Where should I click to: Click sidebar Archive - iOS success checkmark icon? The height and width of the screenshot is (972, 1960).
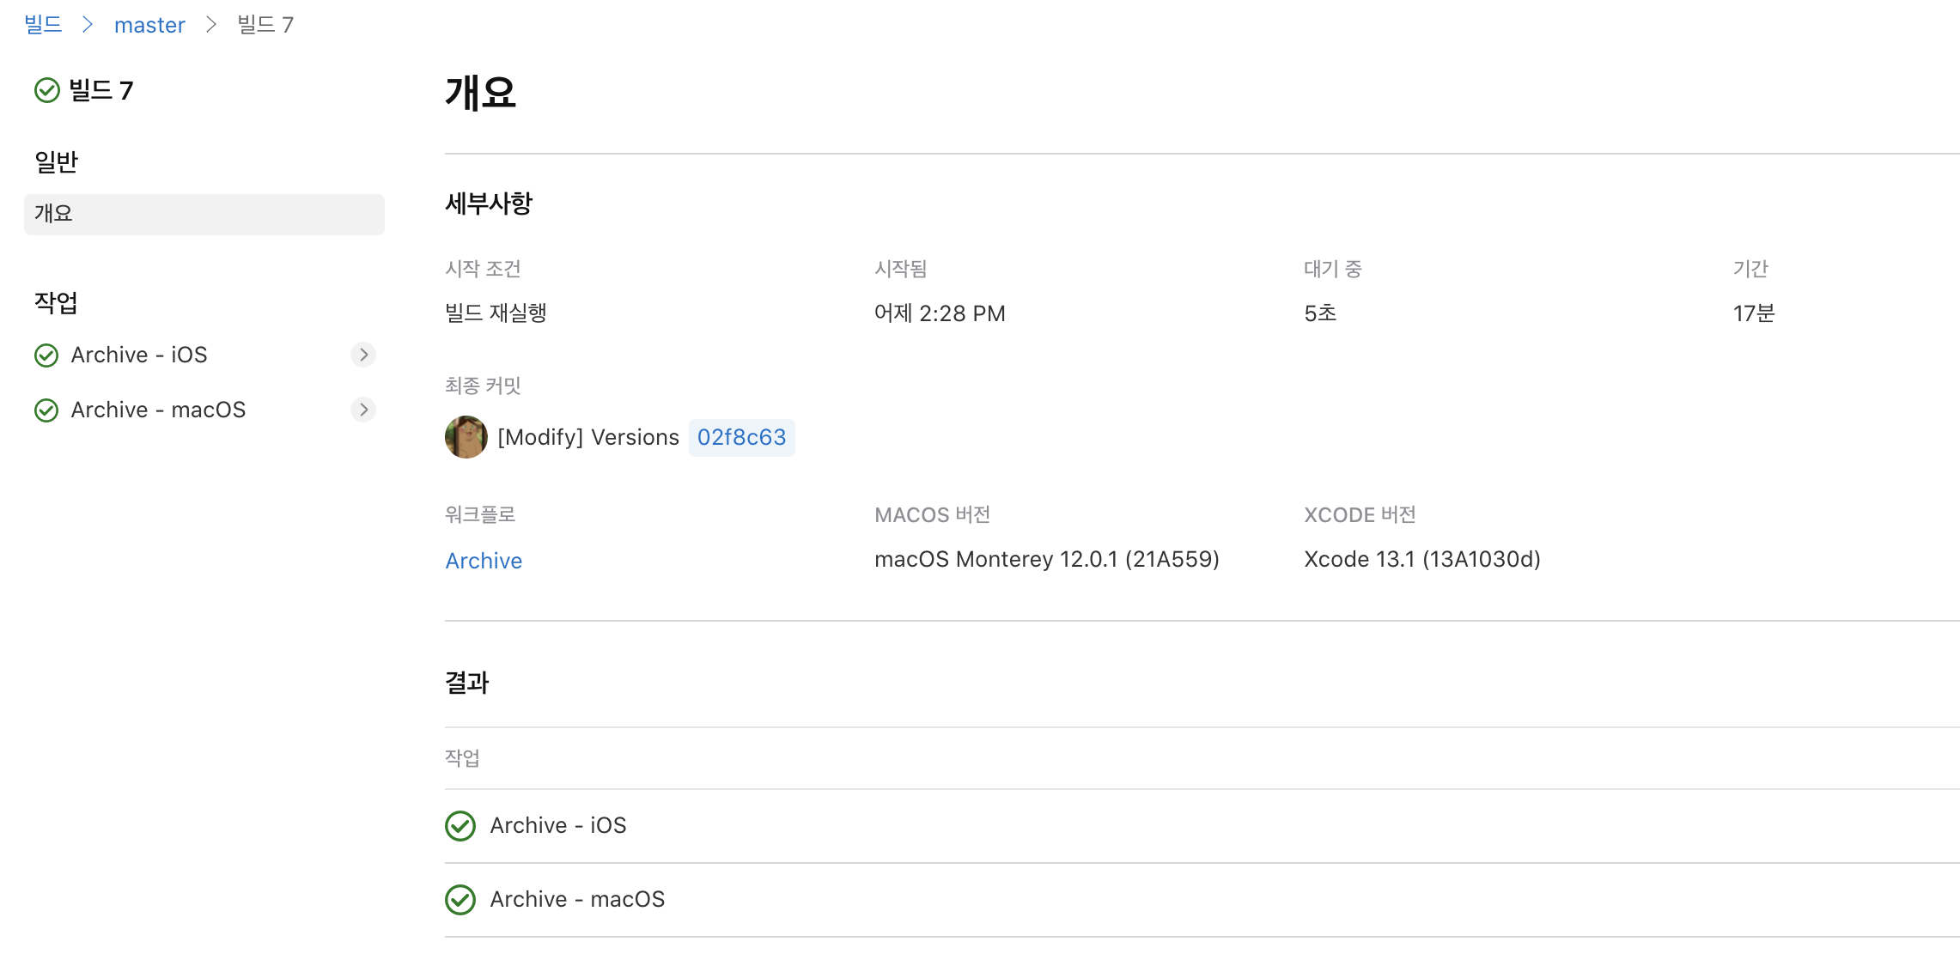pyautogui.click(x=46, y=355)
